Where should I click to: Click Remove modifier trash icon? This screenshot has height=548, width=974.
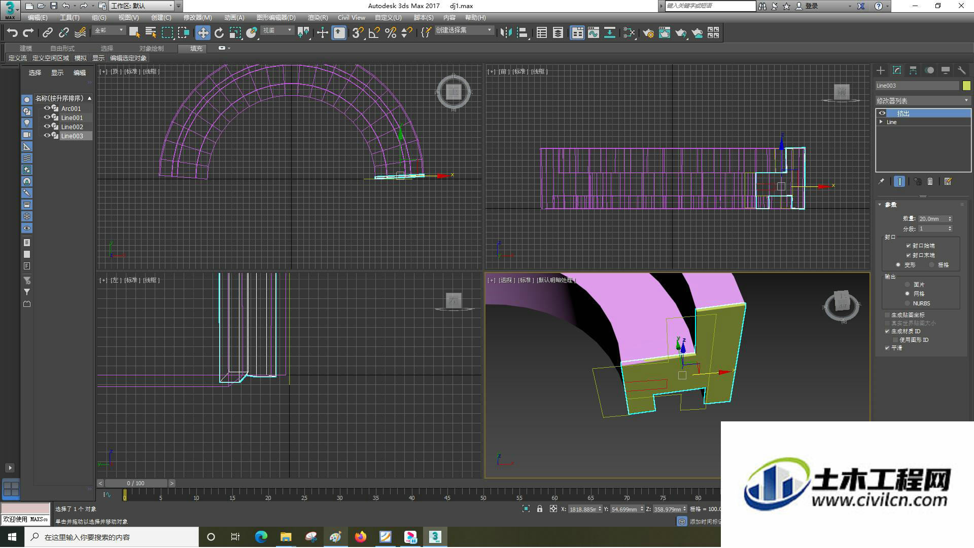(x=930, y=181)
